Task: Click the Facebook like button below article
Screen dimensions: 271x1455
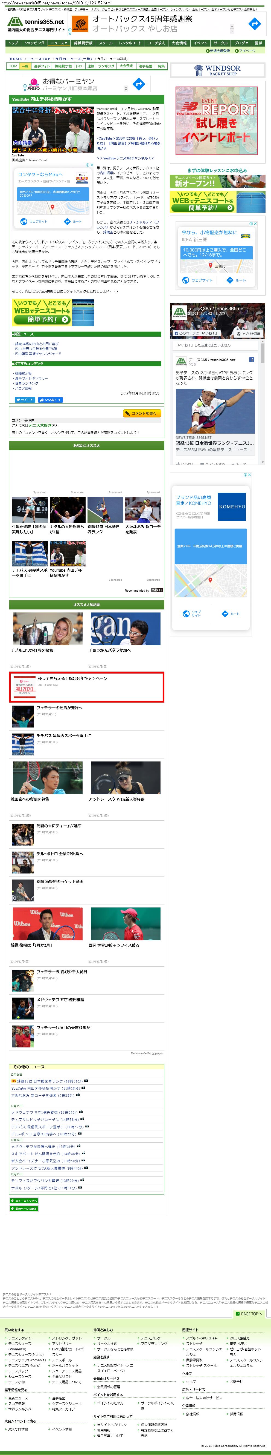Action: (50, 399)
